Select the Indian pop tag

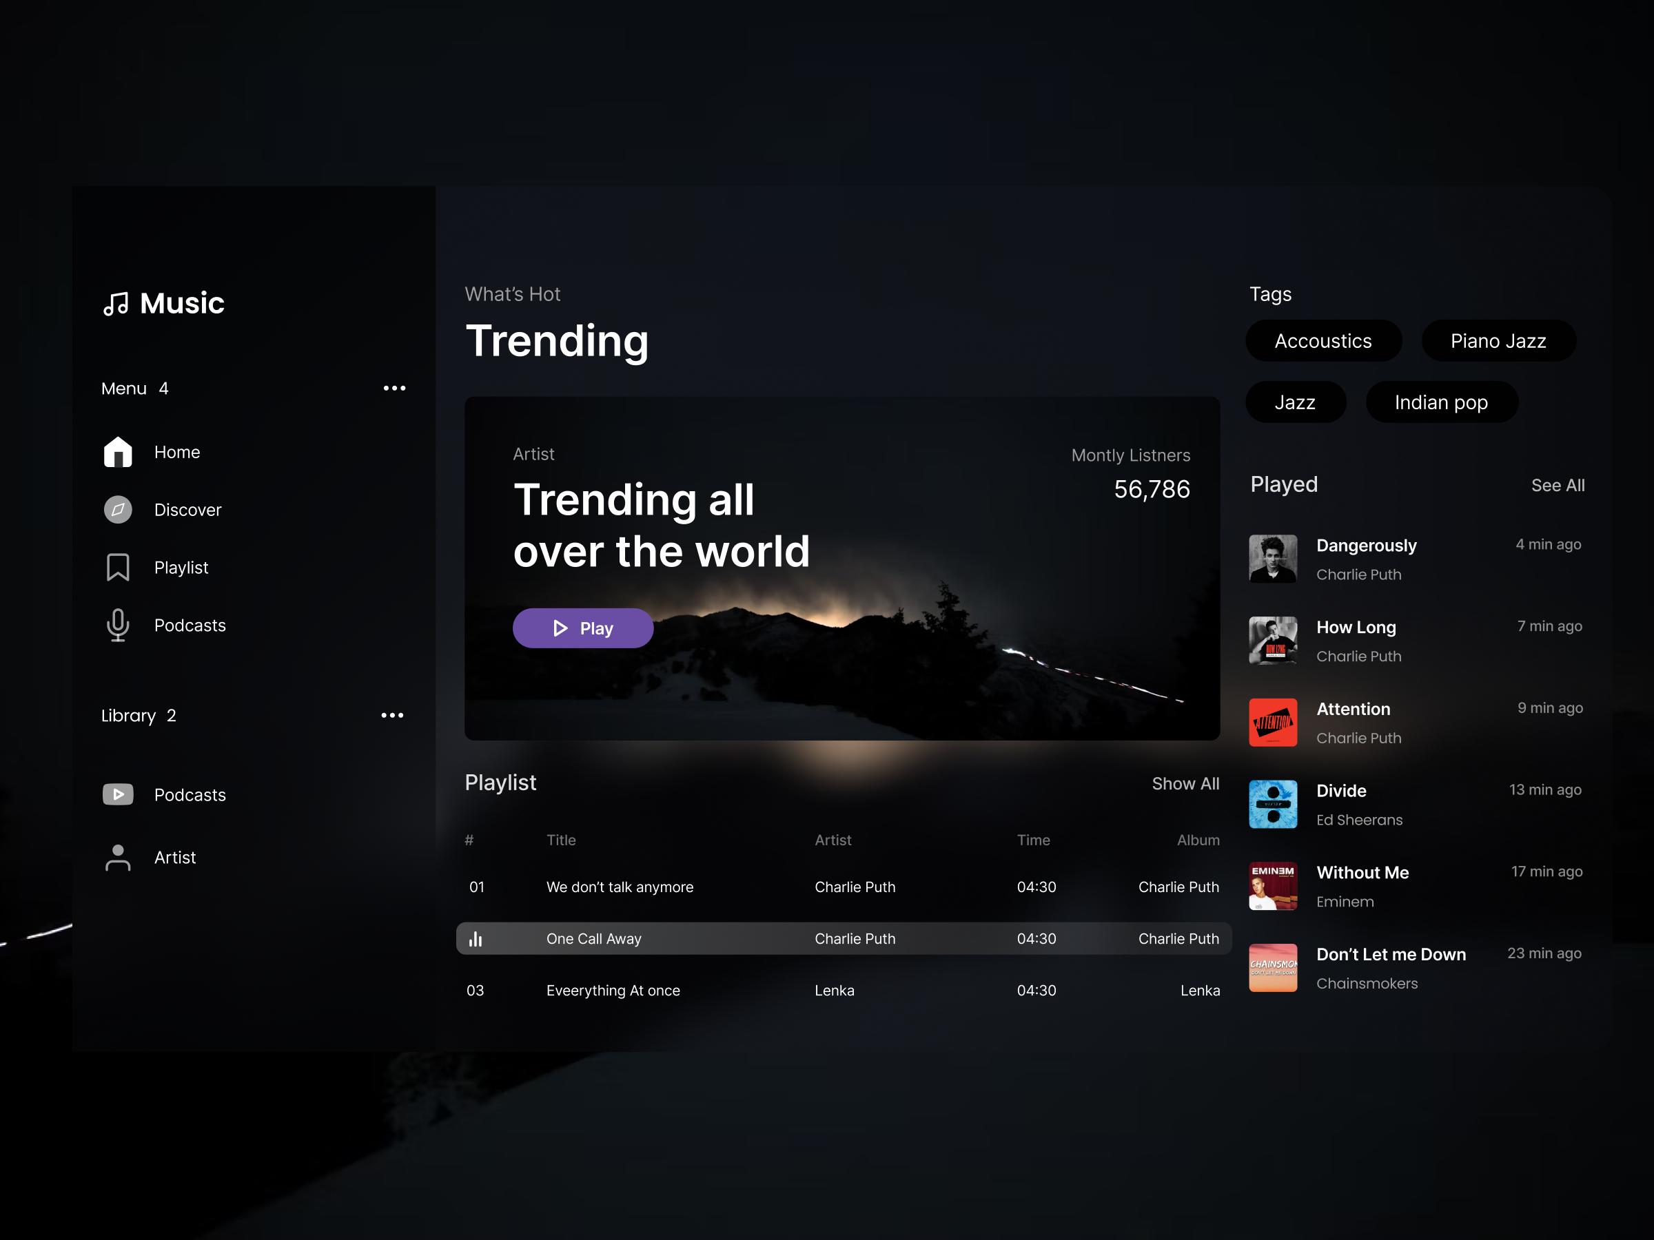[x=1441, y=402]
